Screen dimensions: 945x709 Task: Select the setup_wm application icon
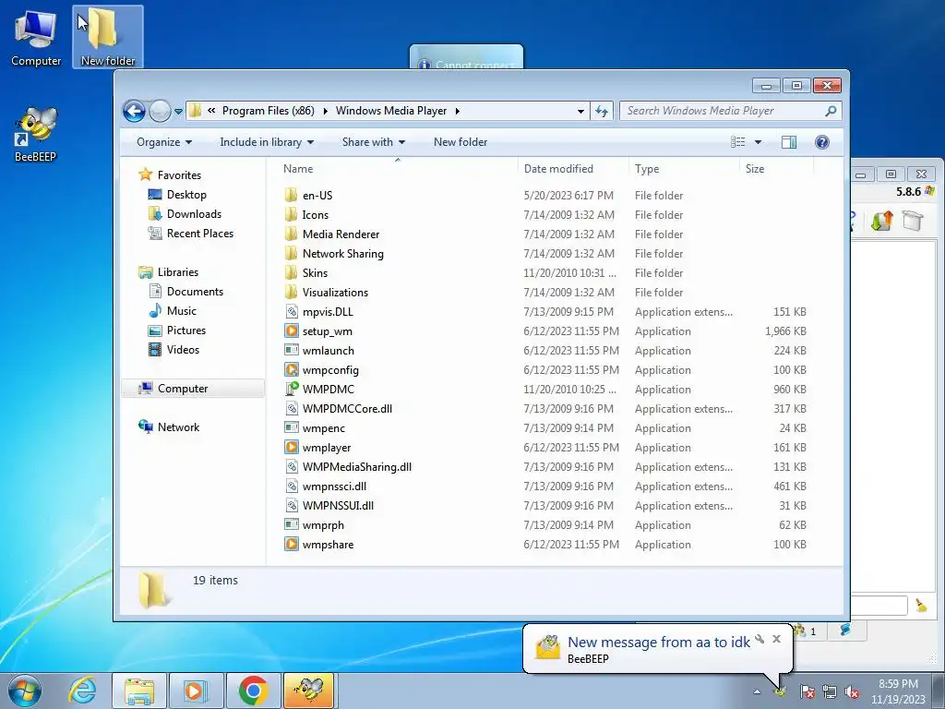(291, 331)
